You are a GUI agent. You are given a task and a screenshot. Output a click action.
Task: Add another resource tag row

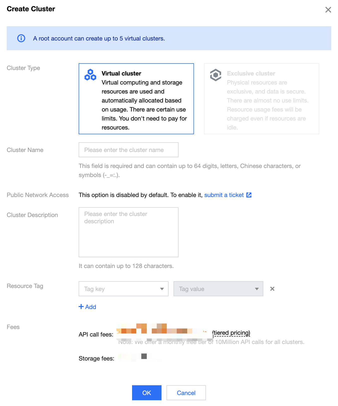(x=87, y=307)
